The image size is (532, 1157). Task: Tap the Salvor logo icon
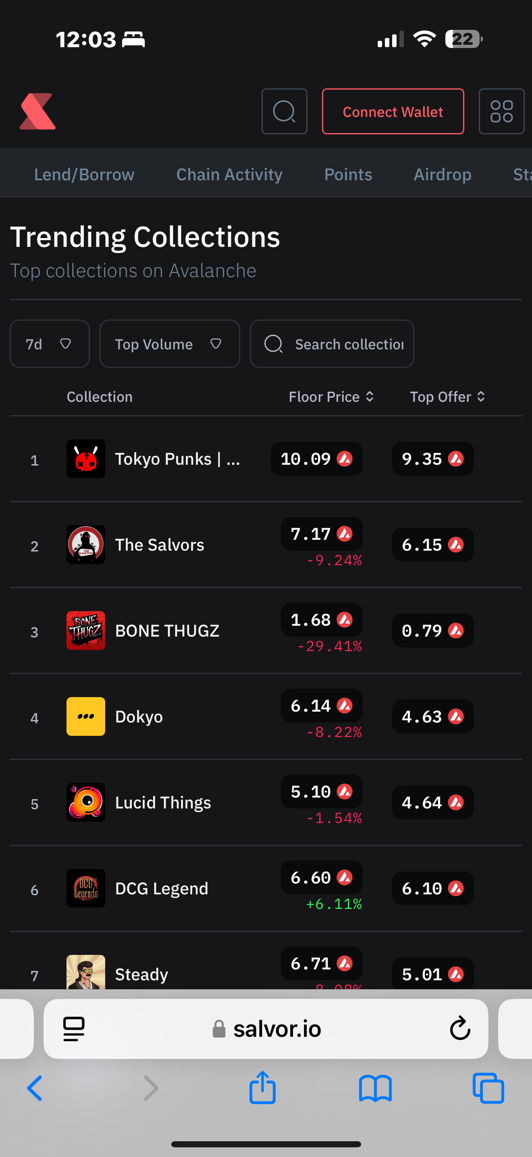(x=37, y=111)
